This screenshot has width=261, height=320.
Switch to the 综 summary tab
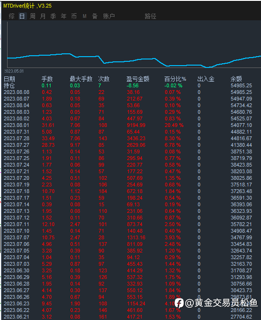tap(12, 16)
